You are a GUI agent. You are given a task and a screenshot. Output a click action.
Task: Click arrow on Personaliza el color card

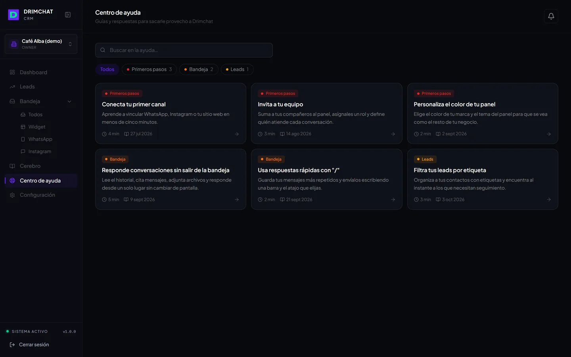pyautogui.click(x=549, y=134)
